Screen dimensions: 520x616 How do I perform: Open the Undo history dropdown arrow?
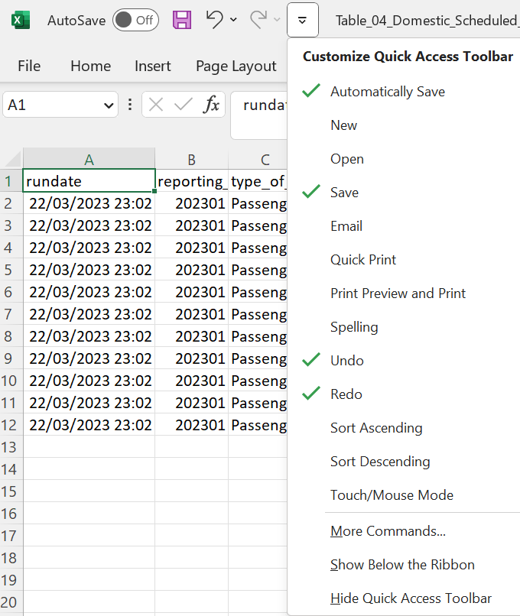click(x=233, y=20)
